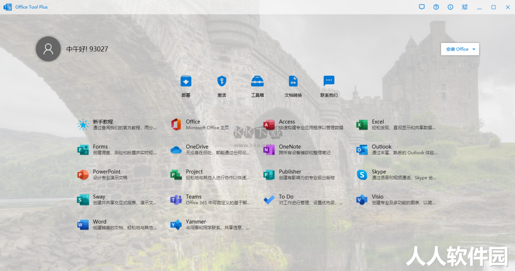Click the Visio app icon
This screenshot has height=271, width=515.
click(x=362, y=200)
